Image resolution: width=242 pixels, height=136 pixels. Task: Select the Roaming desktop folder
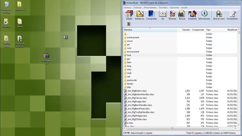[7, 23]
